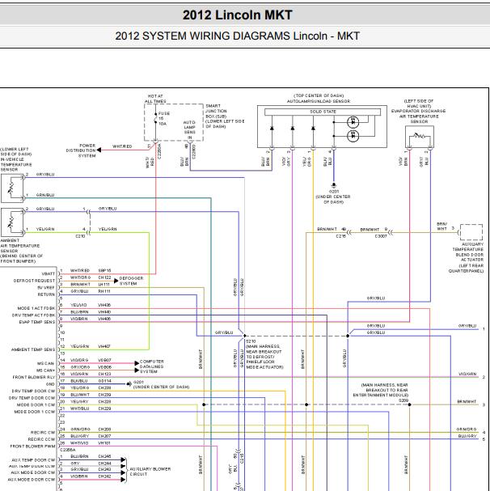Click the "AUX MODE DOOR CCW" pin label
The width and height of the screenshot is (490, 491).
coord(32,479)
